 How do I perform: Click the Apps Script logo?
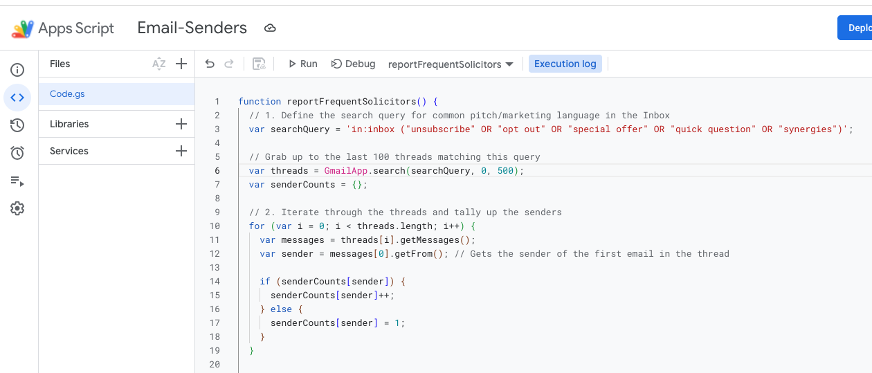(x=22, y=28)
